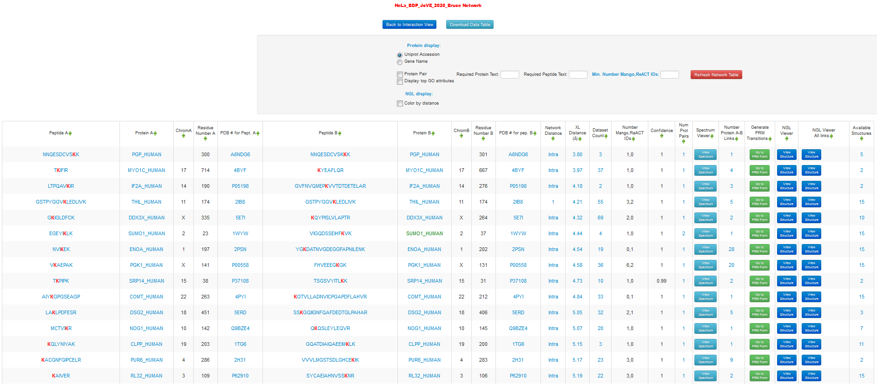The width and height of the screenshot is (877, 384).
Task: All links View Structure for GKIGLDFCK row
Action: [x=811, y=218]
